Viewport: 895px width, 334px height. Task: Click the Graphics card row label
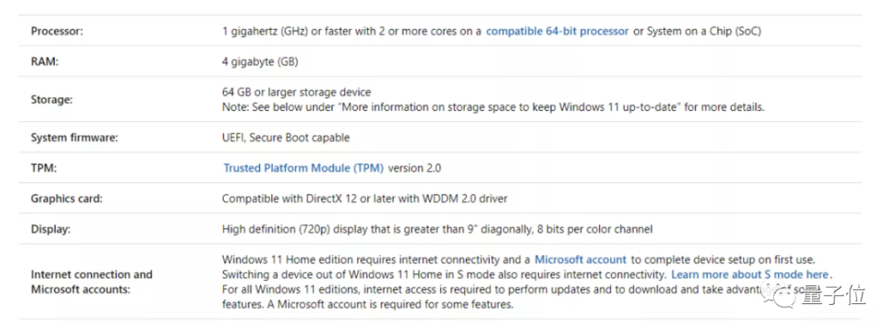point(65,199)
